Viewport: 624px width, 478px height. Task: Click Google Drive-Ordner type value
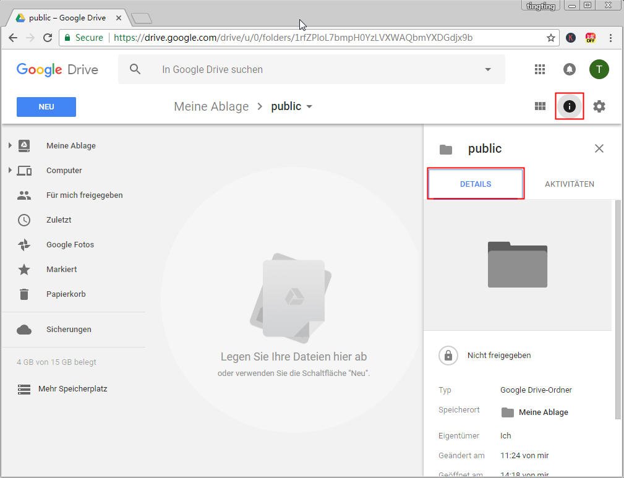coord(536,390)
